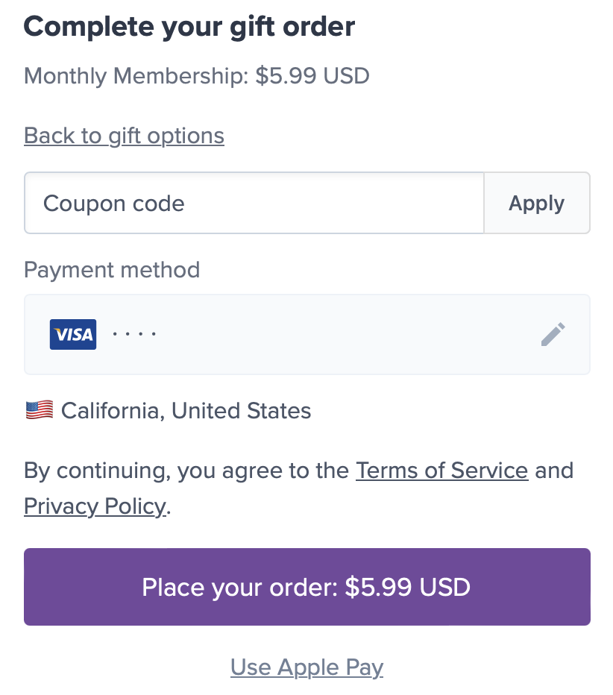Apply the coupon code
613x695 pixels.
tap(537, 203)
